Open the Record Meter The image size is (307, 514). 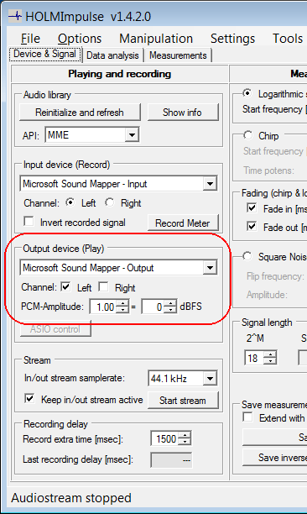[183, 223]
